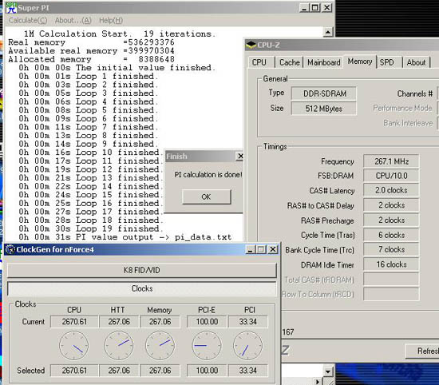Click the current CPU clock field 2670.61
This screenshot has height=385, width=439.
(x=74, y=322)
